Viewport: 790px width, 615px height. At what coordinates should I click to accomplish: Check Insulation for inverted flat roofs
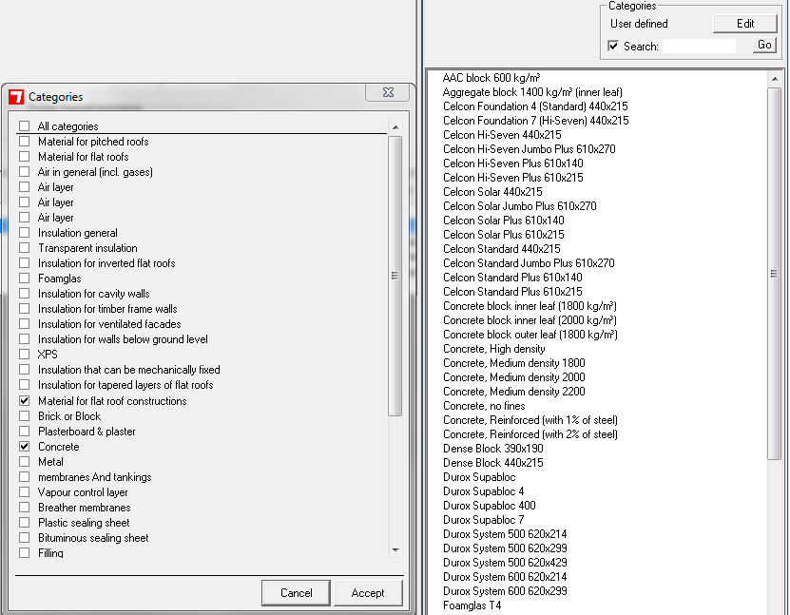[x=24, y=263]
